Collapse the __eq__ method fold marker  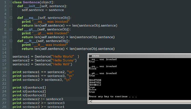[x=11, y=18]
